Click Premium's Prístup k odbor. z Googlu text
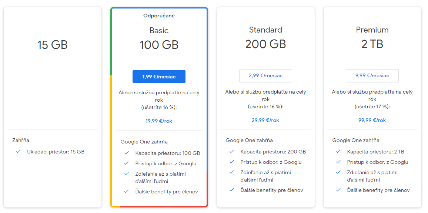 (377, 162)
